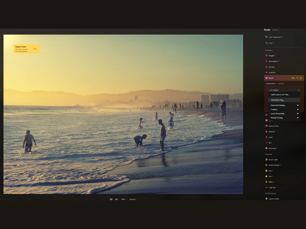Screen dimensions: 306x229
Task: Switch to the Masking tab
Action: [x=281, y=83]
